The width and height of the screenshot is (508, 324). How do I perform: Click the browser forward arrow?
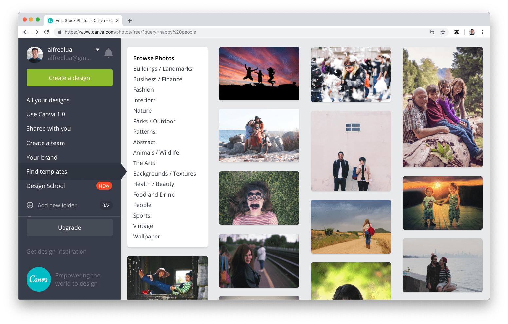(x=36, y=32)
